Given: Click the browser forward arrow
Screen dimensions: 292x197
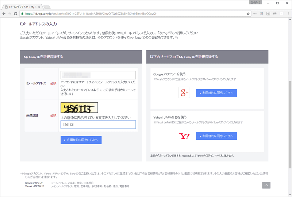Looking at the screenshot, I should pos(10,13).
